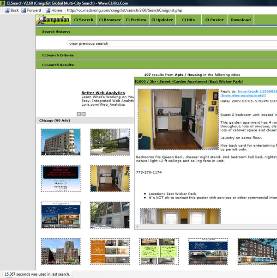Go to Home page
Image resolution: width=277 pixels, height=278 pixels.
53,10
